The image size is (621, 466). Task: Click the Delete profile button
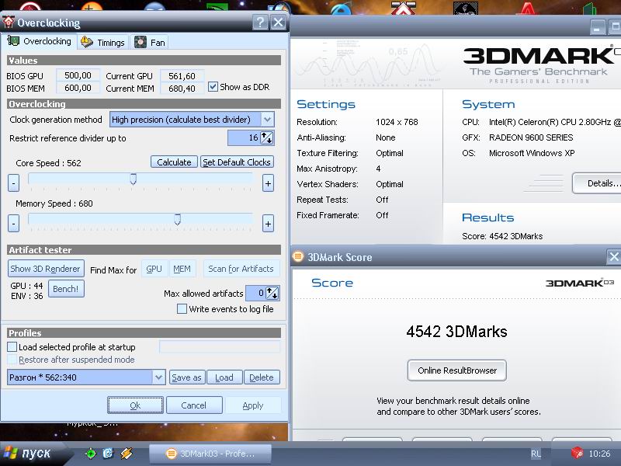(262, 377)
